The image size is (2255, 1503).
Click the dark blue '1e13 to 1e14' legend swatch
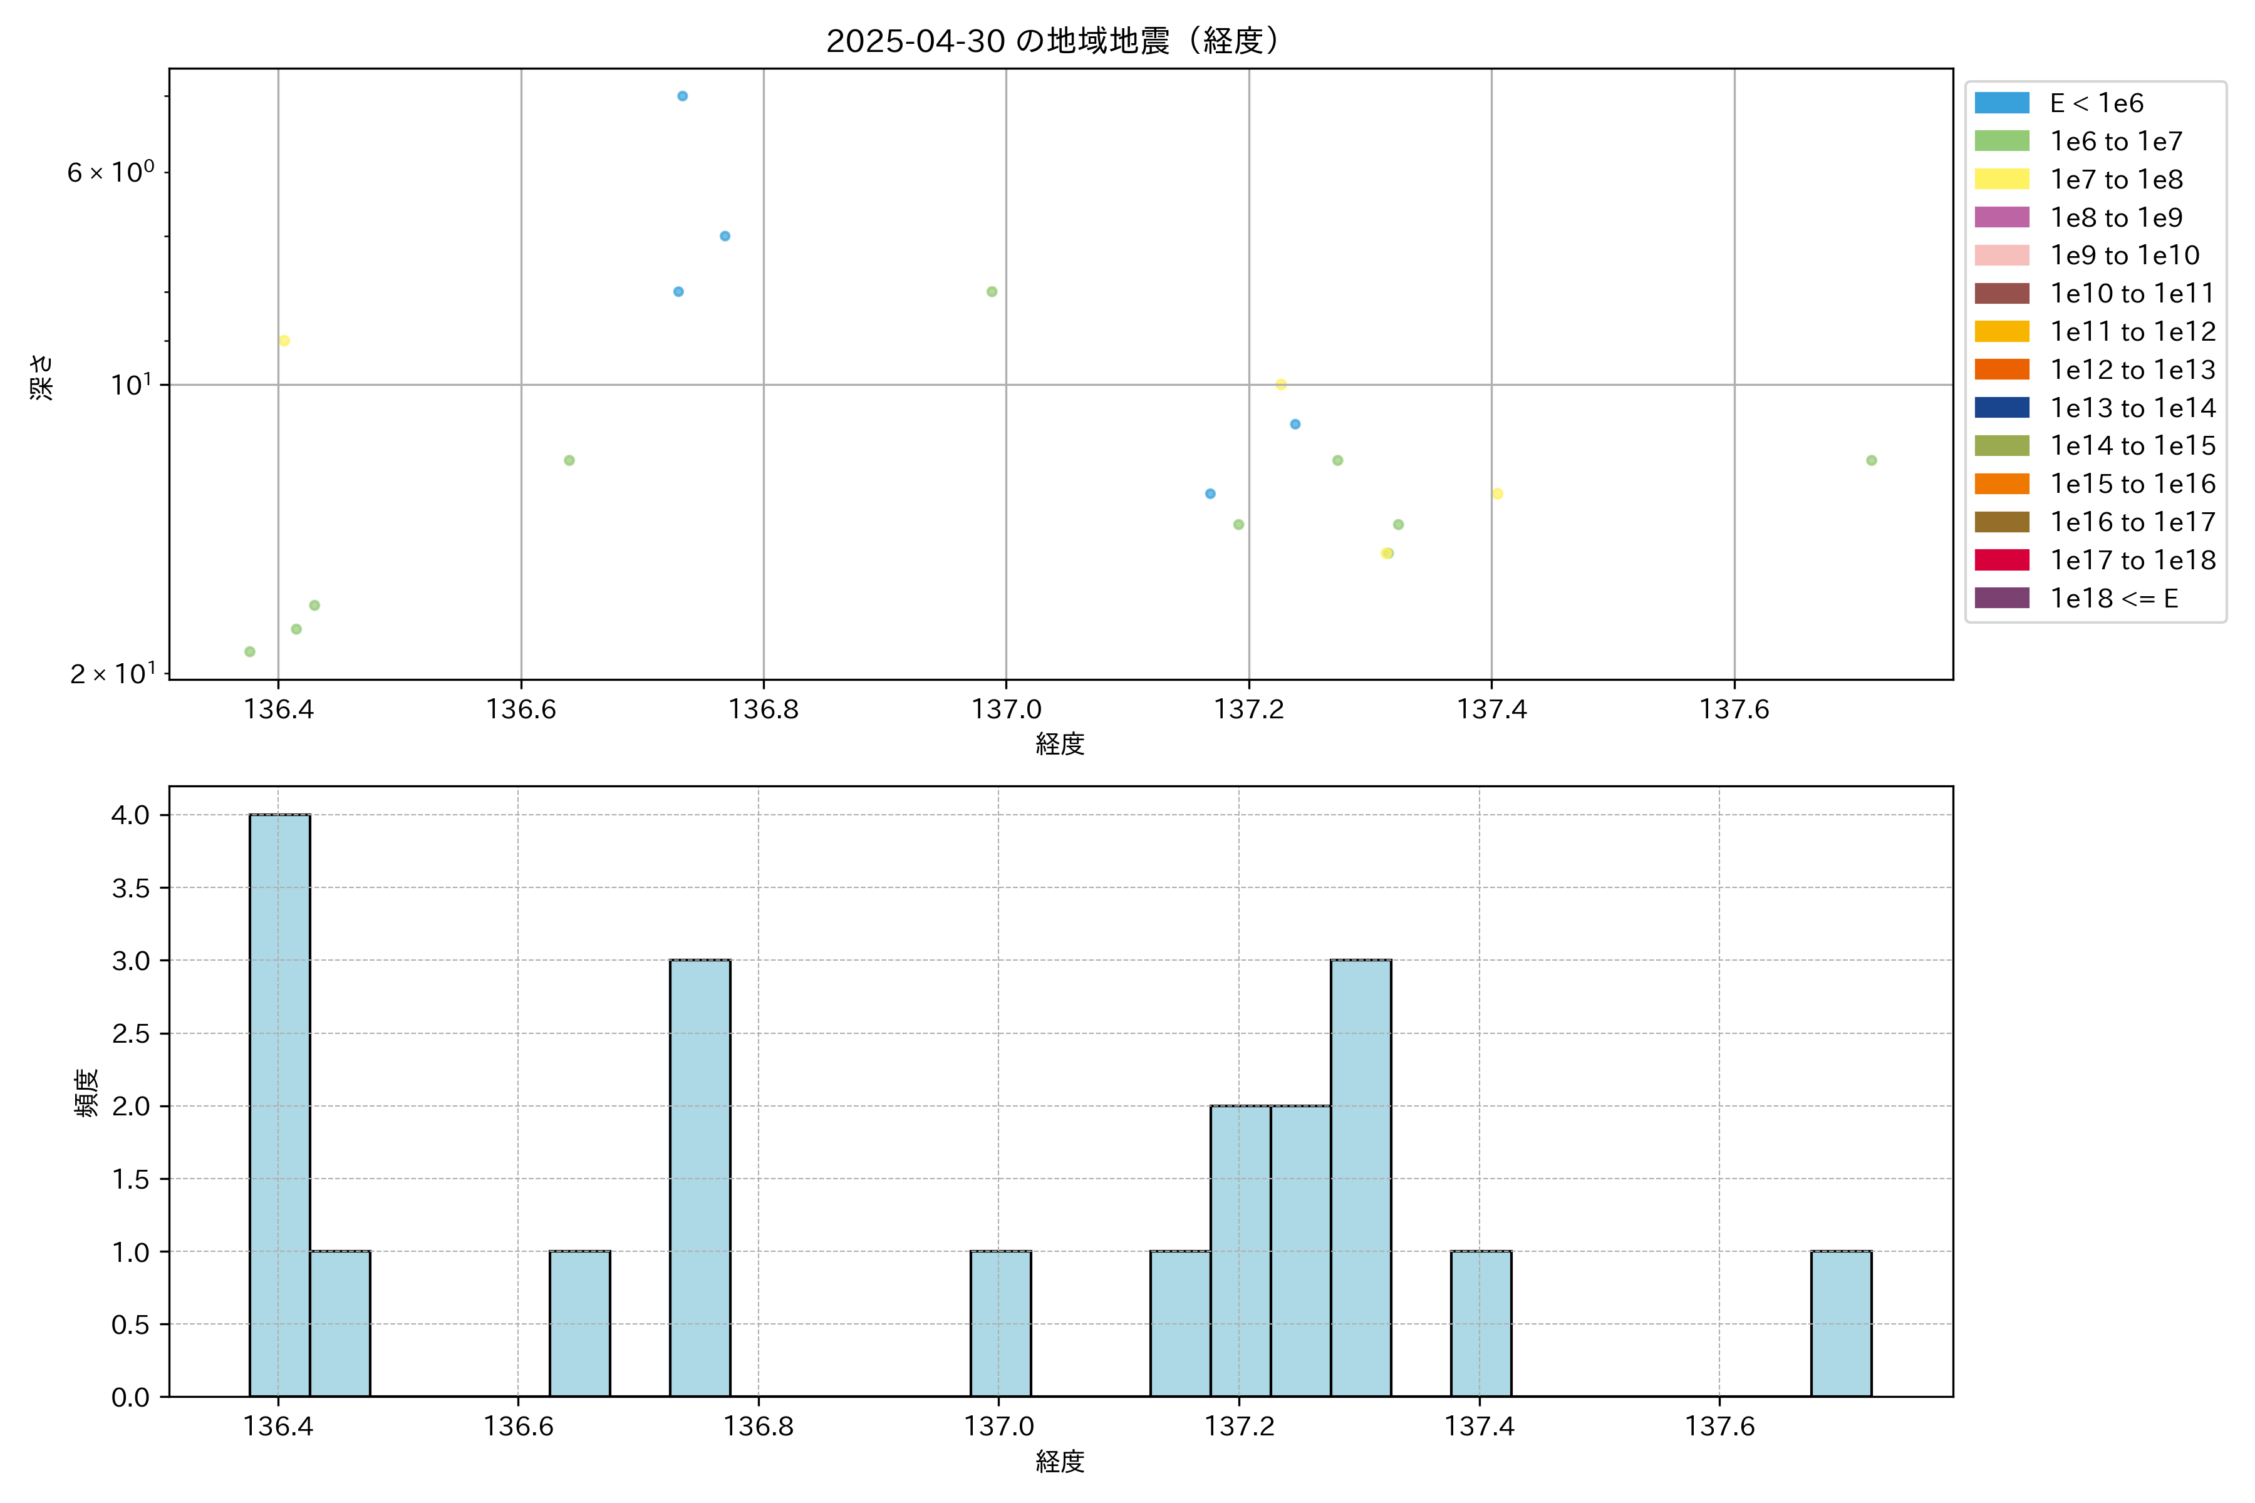2001,408
